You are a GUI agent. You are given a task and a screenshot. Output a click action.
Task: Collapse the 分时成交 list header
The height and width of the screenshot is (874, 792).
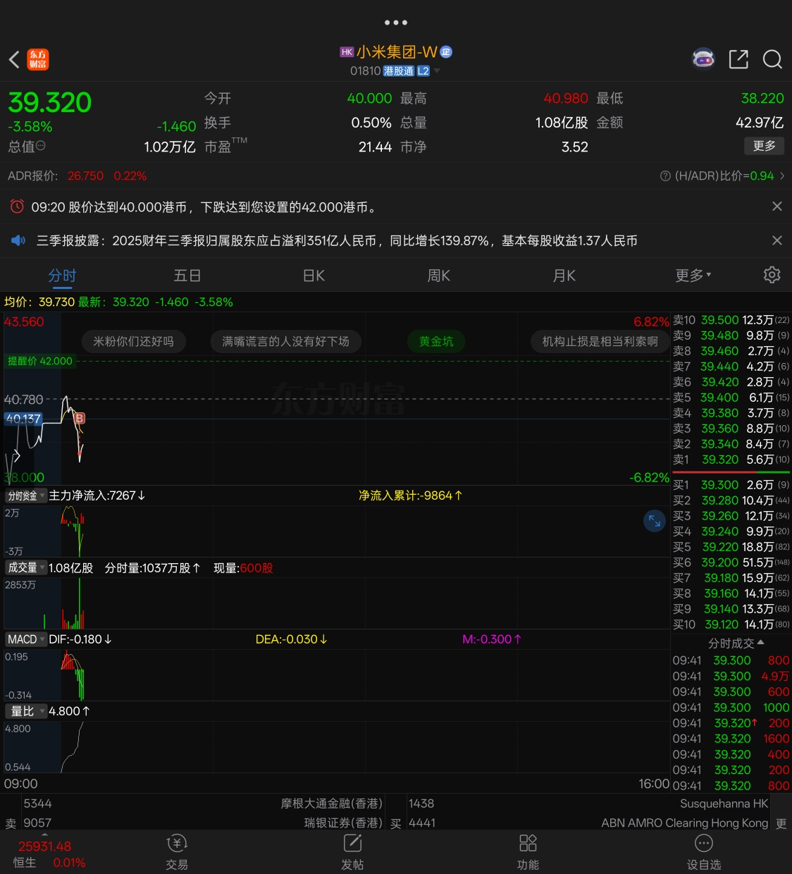736,644
